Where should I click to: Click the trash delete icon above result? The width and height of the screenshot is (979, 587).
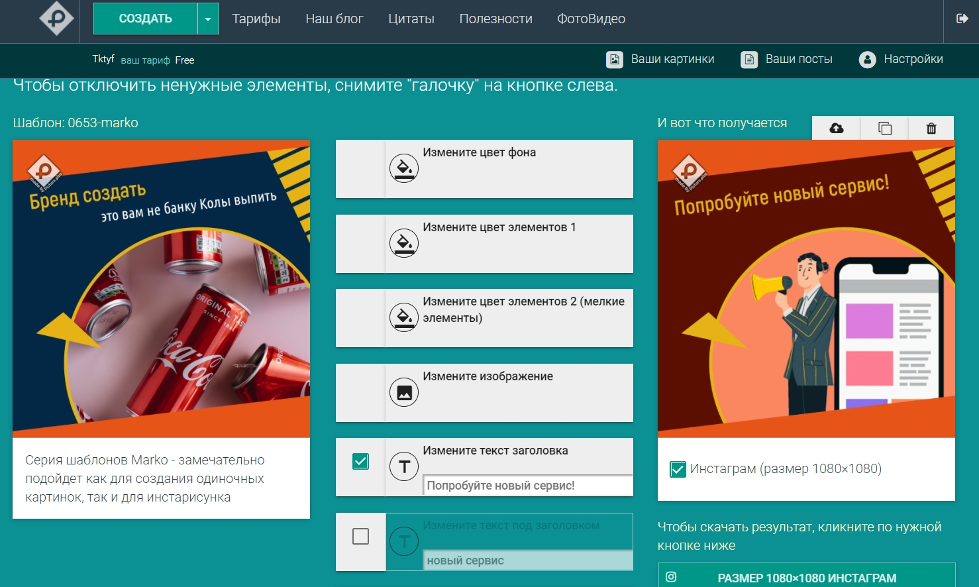pos(931,128)
